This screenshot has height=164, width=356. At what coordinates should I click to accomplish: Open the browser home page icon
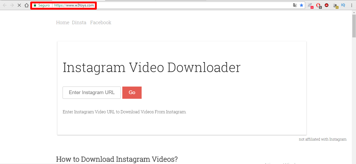click(x=26, y=5)
